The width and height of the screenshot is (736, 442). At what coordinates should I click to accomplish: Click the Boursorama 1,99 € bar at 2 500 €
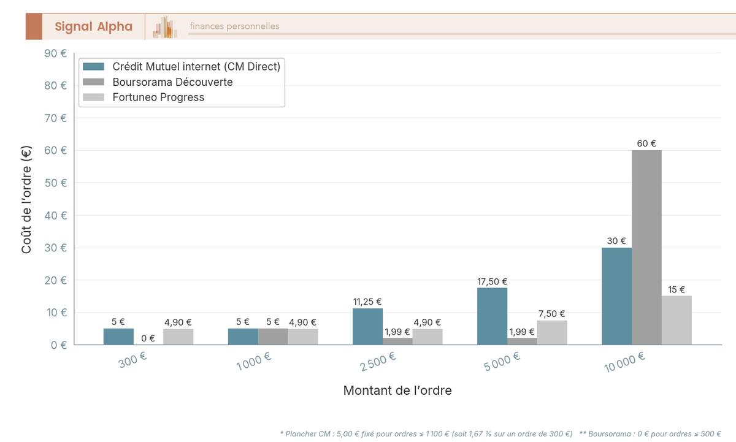(397, 341)
